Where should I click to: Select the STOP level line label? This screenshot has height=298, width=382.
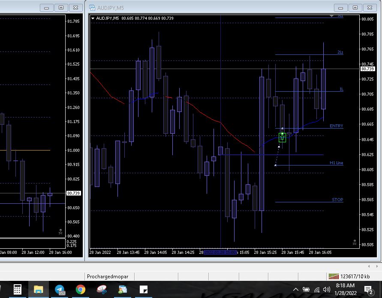(337, 200)
